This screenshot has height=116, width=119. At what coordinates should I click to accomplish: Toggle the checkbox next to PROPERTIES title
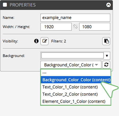pyautogui.click(x=5, y=5)
